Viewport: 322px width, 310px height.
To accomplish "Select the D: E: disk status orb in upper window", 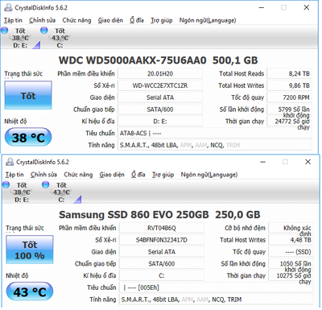I will (5, 31).
